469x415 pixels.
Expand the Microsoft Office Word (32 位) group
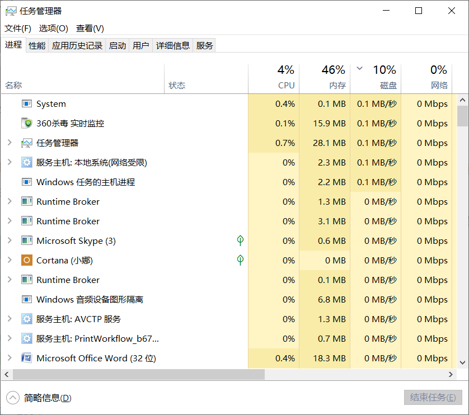[10, 357]
